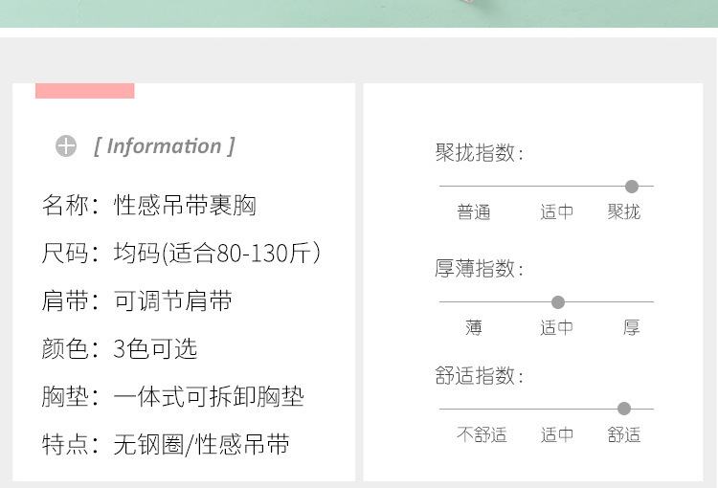Viewport: 718px width, 488px height.
Task: Click the 聚拢指数 slider knob
Action: point(632,186)
